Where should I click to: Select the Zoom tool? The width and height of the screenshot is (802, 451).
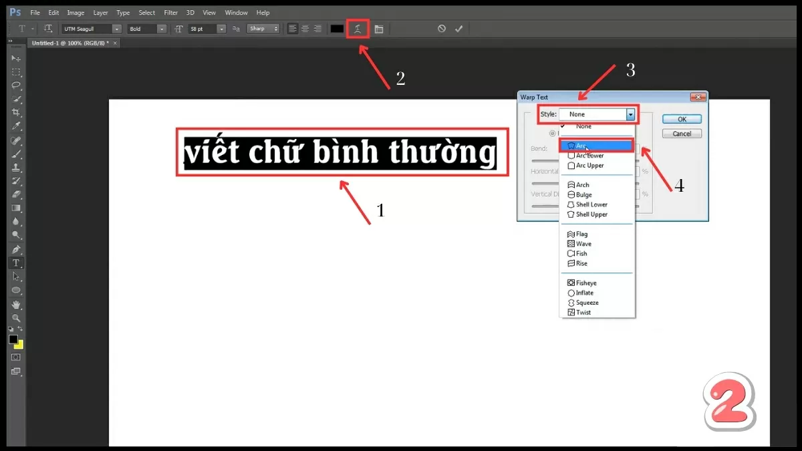click(16, 316)
